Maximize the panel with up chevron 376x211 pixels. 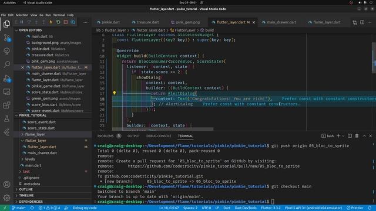364,136
